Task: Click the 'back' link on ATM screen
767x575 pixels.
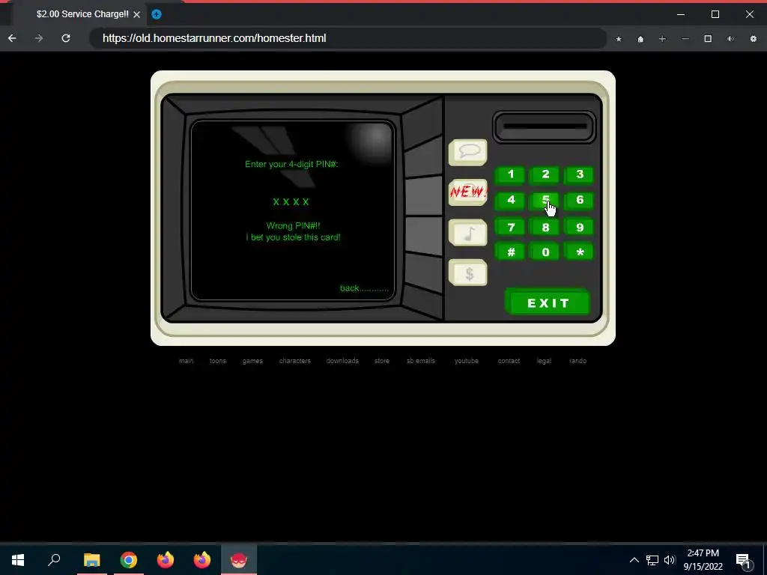Action: (x=364, y=288)
